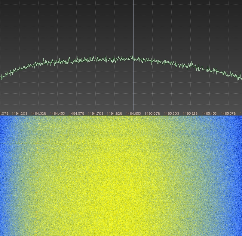
Task: Click the faint horizontal streak in the waterfall
Action: click(x=18, y=143)
